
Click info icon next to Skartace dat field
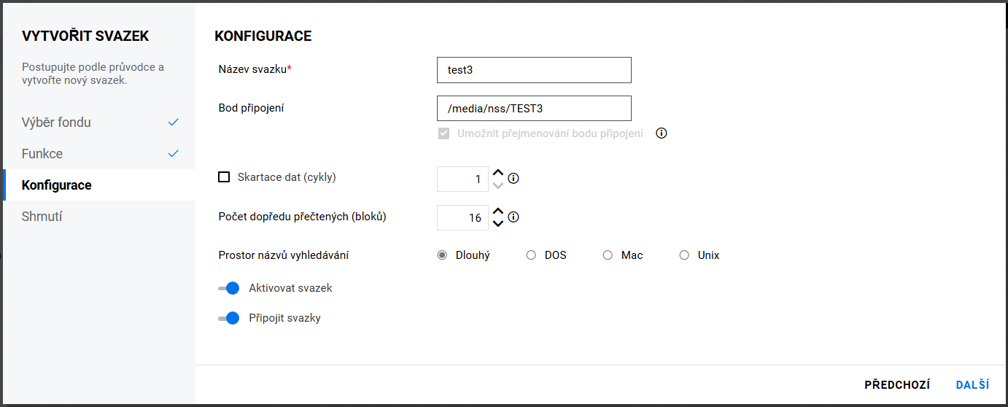coord(513,178)
